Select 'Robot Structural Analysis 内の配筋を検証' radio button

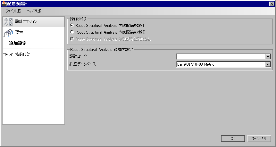[72, 32]
